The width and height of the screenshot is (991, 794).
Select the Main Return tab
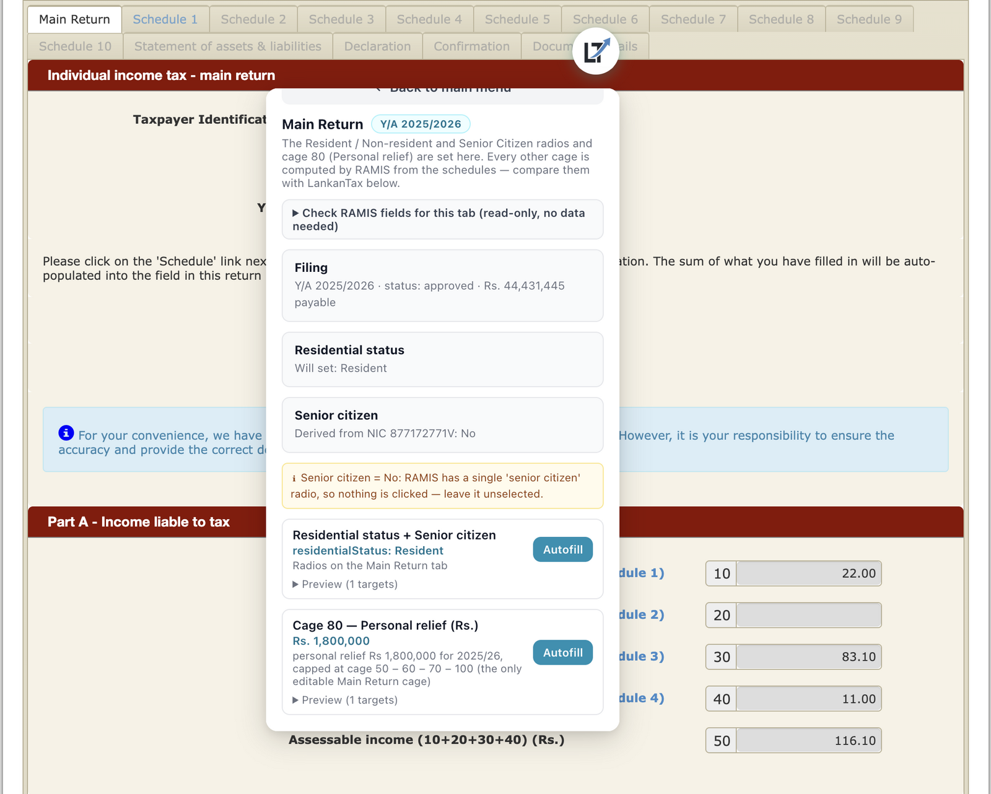74,19
